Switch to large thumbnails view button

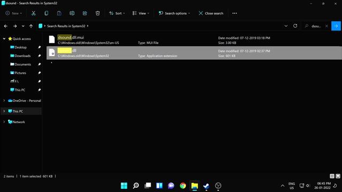pyautogui.click(x=338, y=176)
